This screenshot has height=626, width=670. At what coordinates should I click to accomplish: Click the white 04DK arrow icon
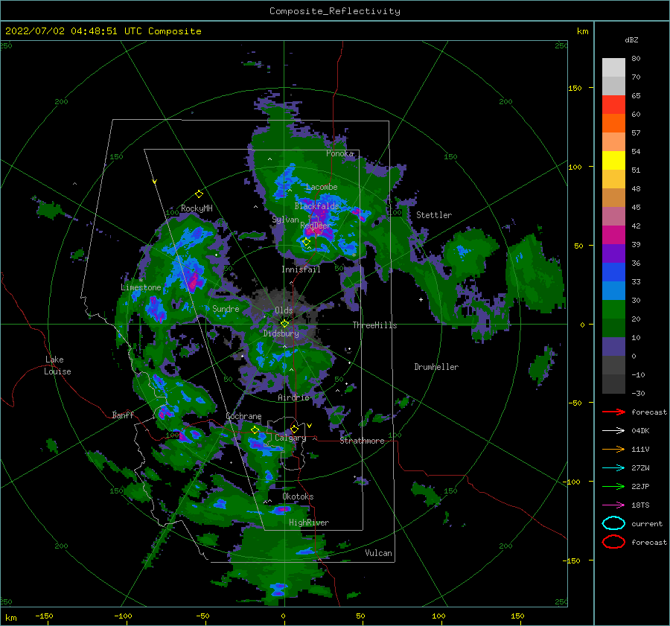613,430
